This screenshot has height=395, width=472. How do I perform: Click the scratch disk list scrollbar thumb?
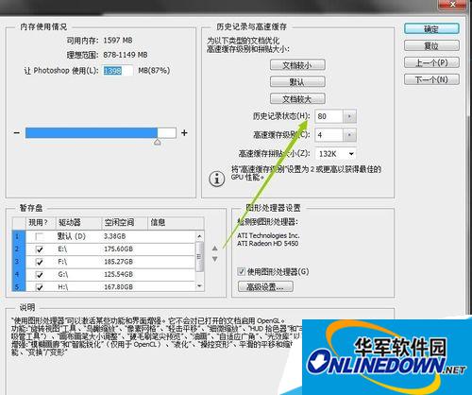[199, 257]
